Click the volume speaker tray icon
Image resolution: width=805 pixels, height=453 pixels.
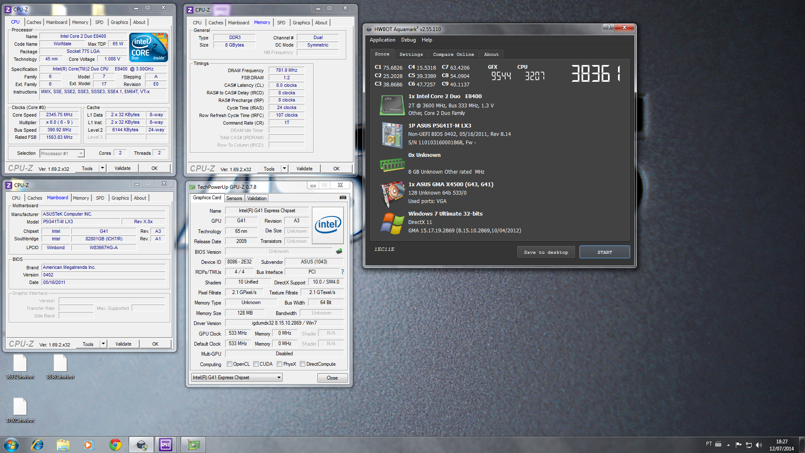tap(758, 445)
